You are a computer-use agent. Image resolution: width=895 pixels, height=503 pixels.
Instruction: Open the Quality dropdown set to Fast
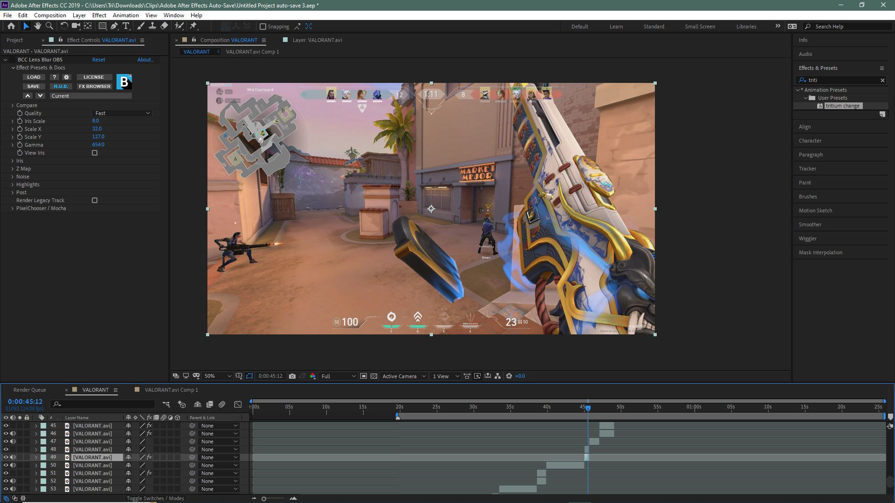pyautogui.click(x=122, y=113)
